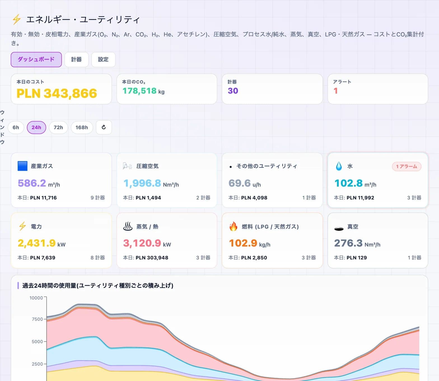Click the black hole icon on 真空 card
The image size is (439, 381).
click(339, 229)
